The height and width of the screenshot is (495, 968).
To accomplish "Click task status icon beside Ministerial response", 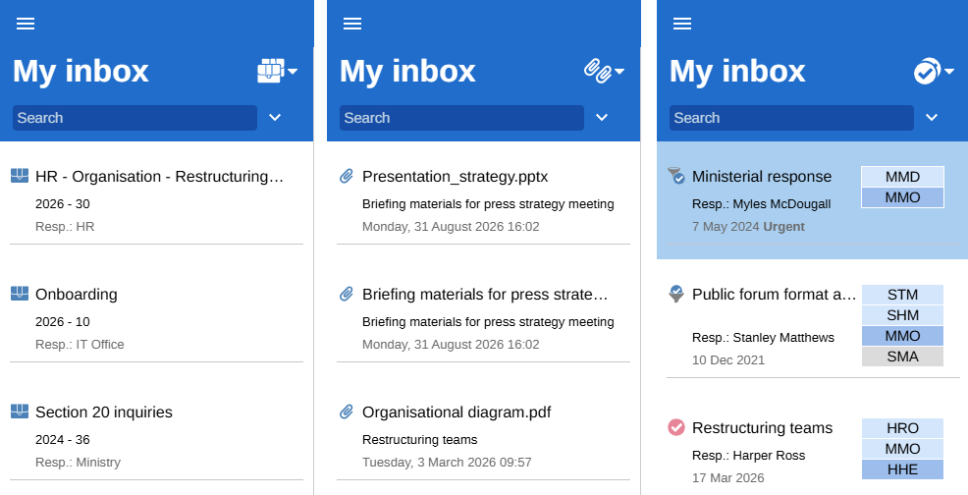I will tap(676, 176).
